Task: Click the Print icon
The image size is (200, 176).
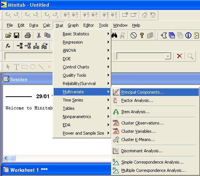Action: tap(28, 35)
